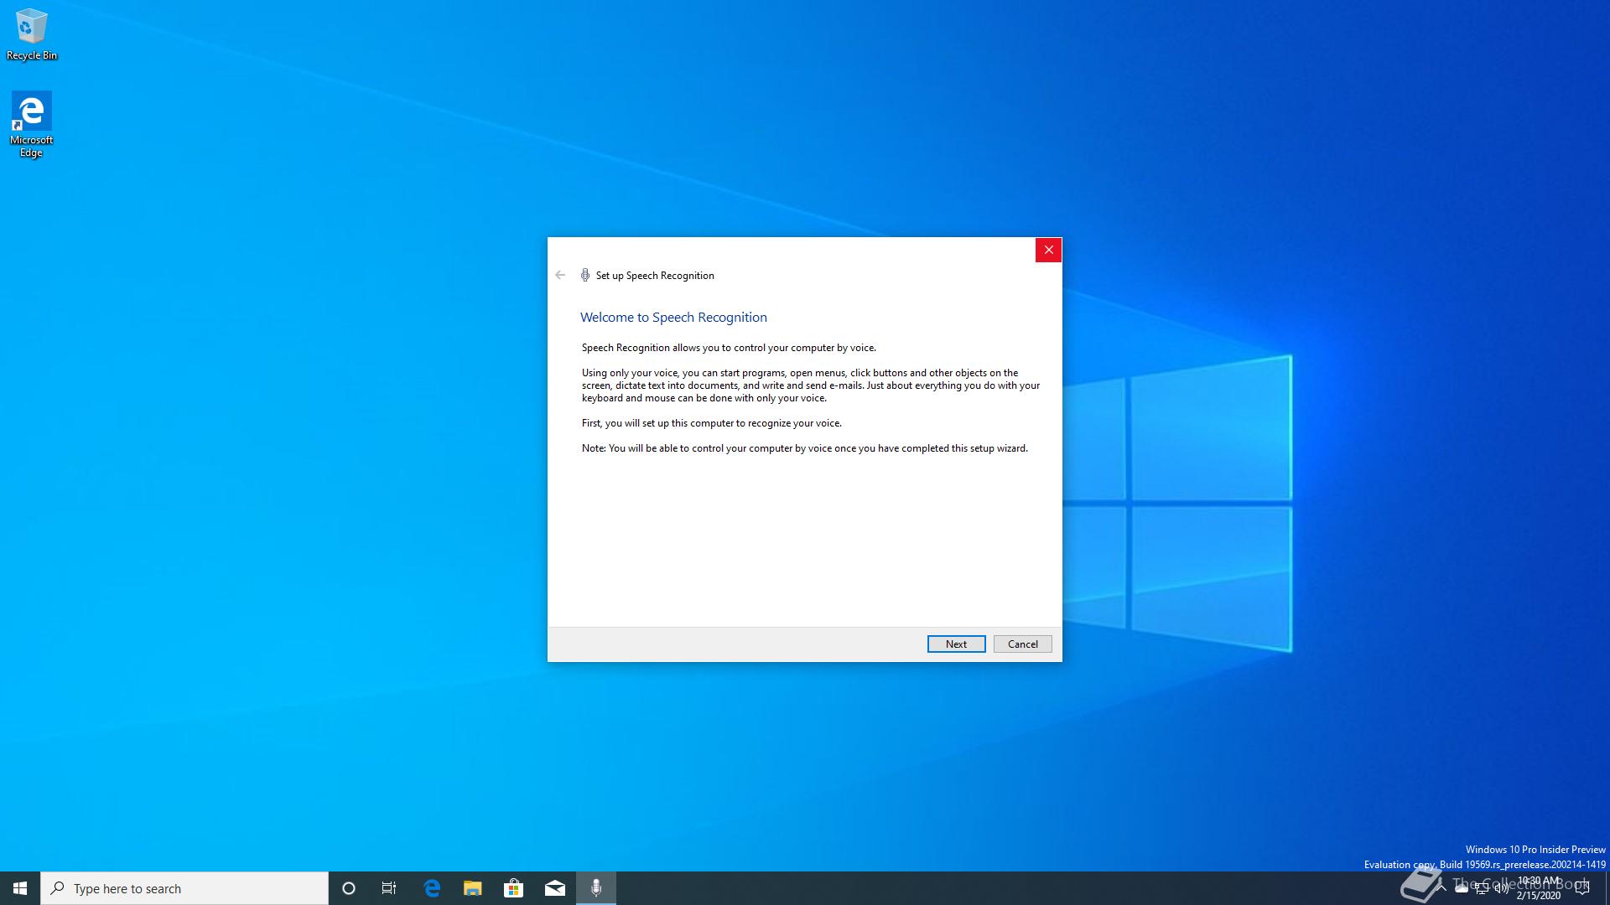The image size is (1610, 905).
Task: Open File Explorer from the taskbar
Action: (473, 888)
